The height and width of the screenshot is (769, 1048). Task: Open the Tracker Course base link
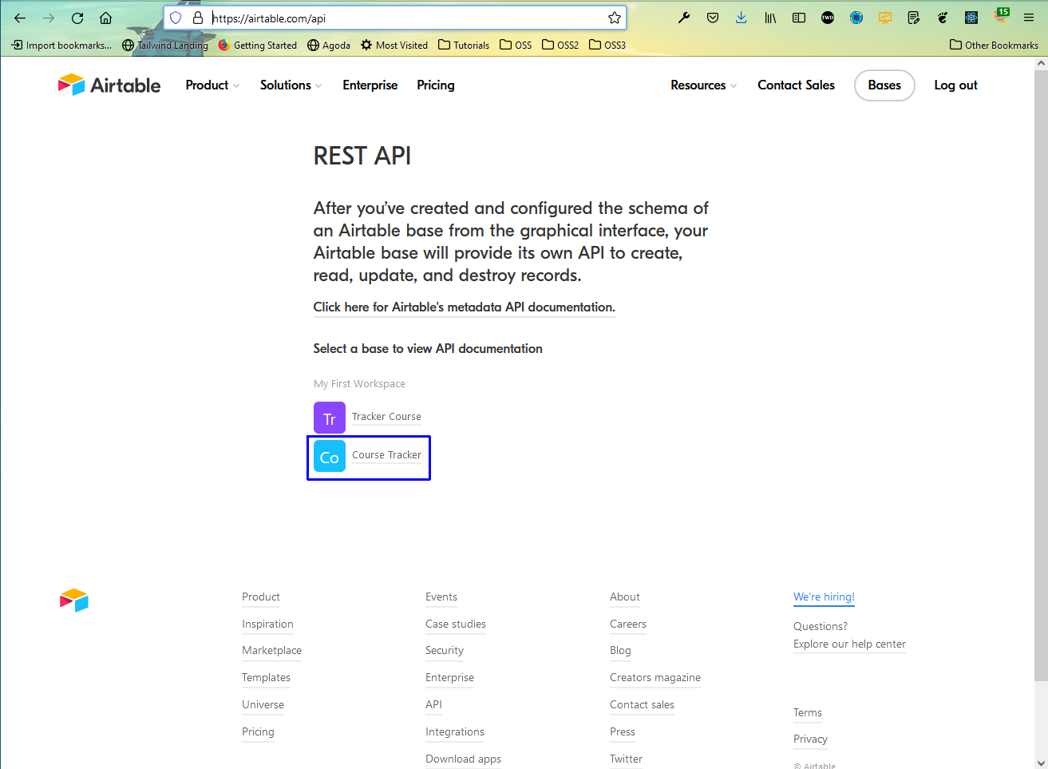[x=386, y=416]
